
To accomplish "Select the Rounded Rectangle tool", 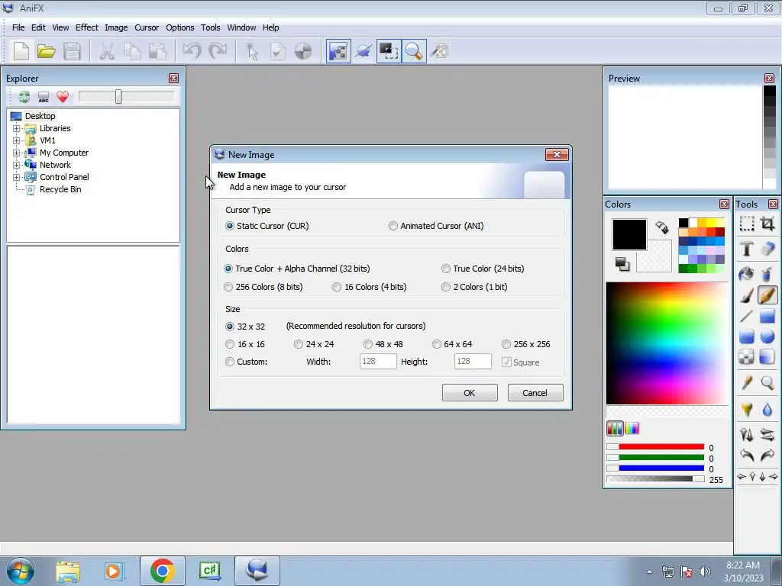I will (747, 336).
